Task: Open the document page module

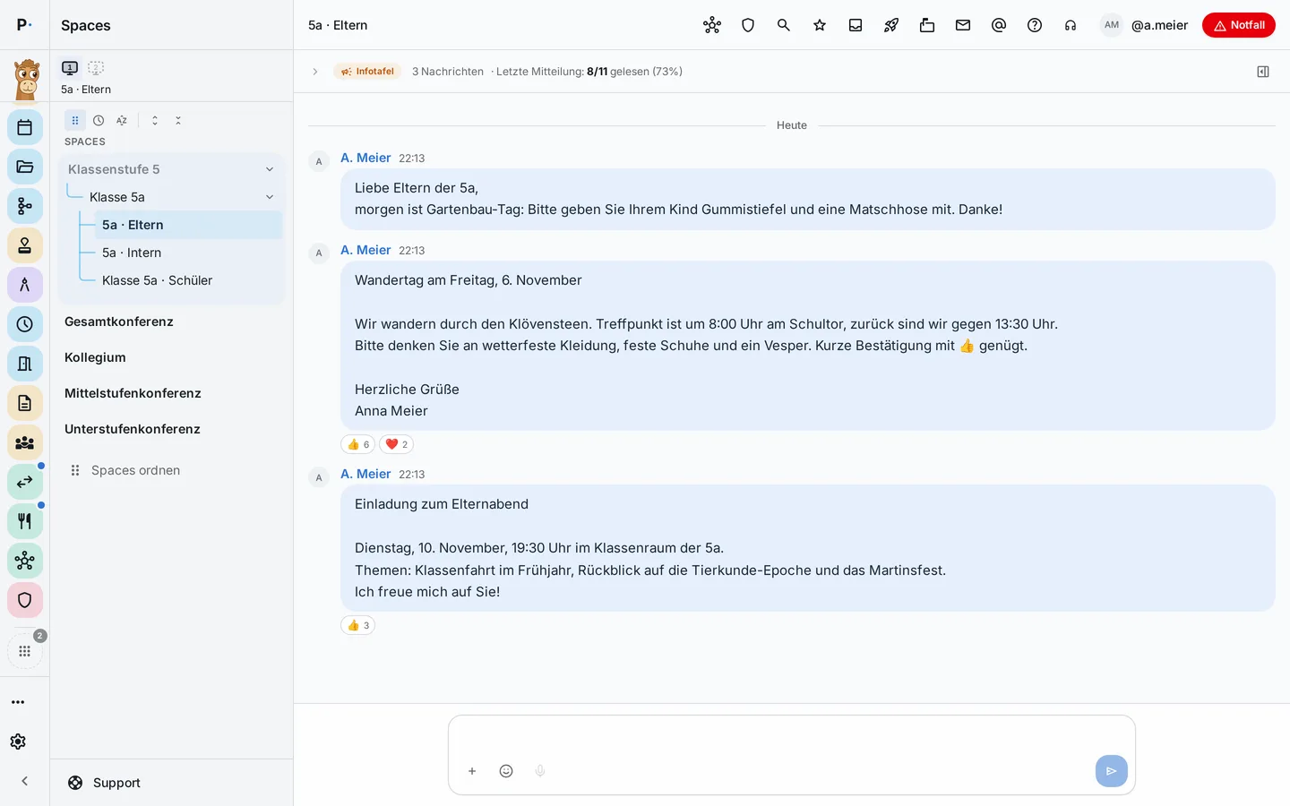Action: pyautogui.click(x=25, y=403)
